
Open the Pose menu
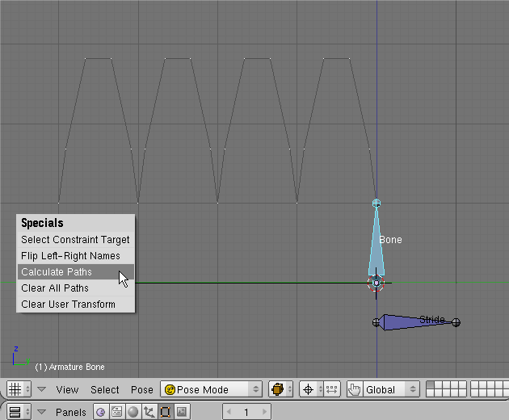(142, 389)
